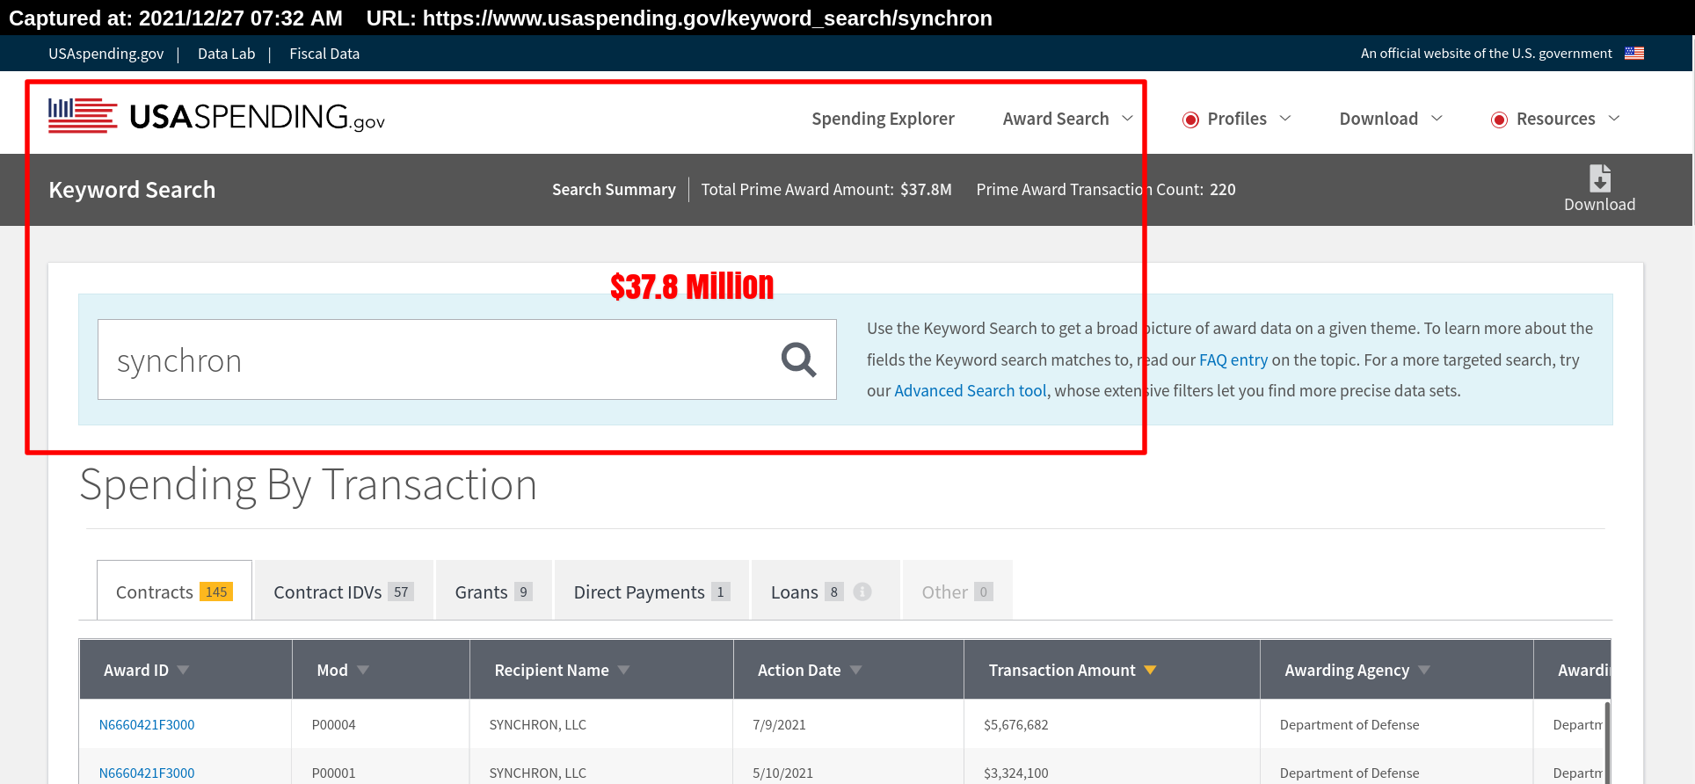
Task: Click red dot icon beside Profiles
Action: (1190, 120)
